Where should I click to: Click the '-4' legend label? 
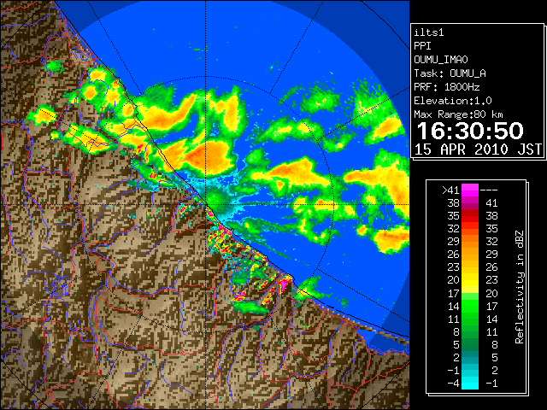click(x=453, y=384)
